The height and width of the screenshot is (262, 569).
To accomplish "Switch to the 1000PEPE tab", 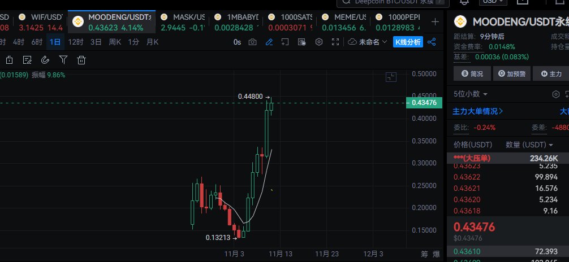I will [x=398, y=22].
